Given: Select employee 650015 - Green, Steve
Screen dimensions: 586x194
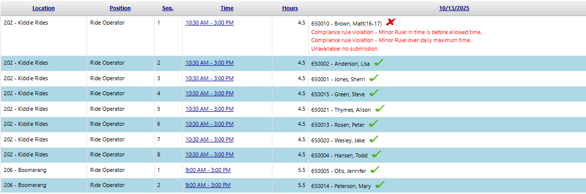Looking at the screenshot, I should point(338,94).
